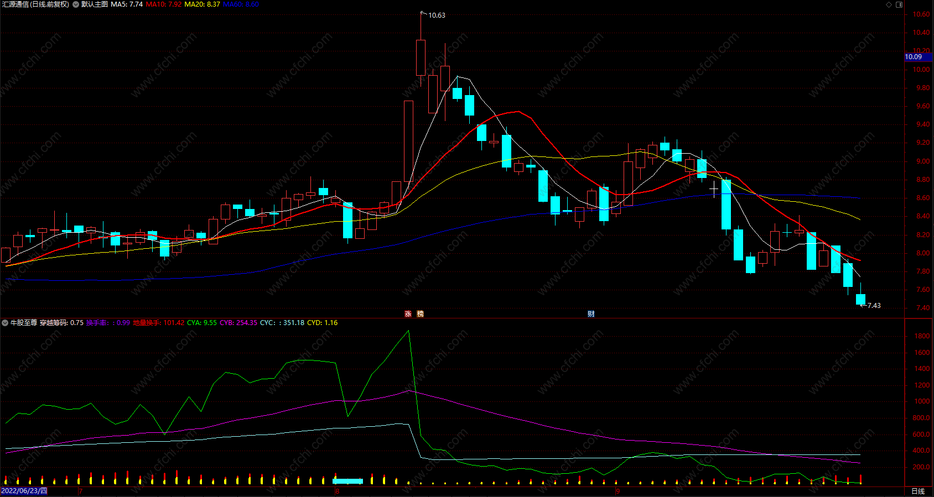Click the 默认主图 indicator name
Viewport: 934px width, 497px height.
[x=95, y=4]
